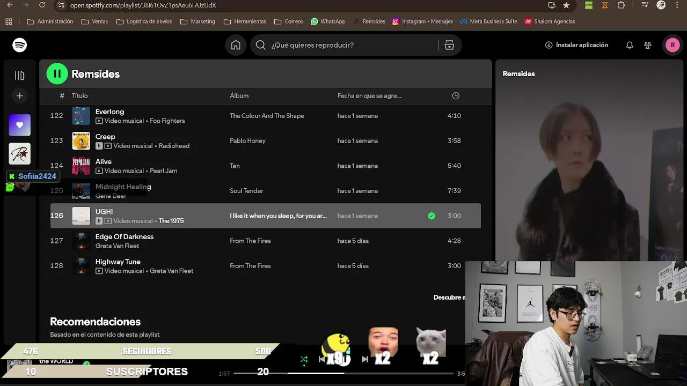Click the Spotify logo
The height and width of the screenshot is (386, 687).
(x=20, y=45)
